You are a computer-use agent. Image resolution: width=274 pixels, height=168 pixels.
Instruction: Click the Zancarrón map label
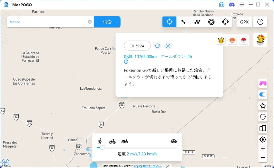pos(82,154)
